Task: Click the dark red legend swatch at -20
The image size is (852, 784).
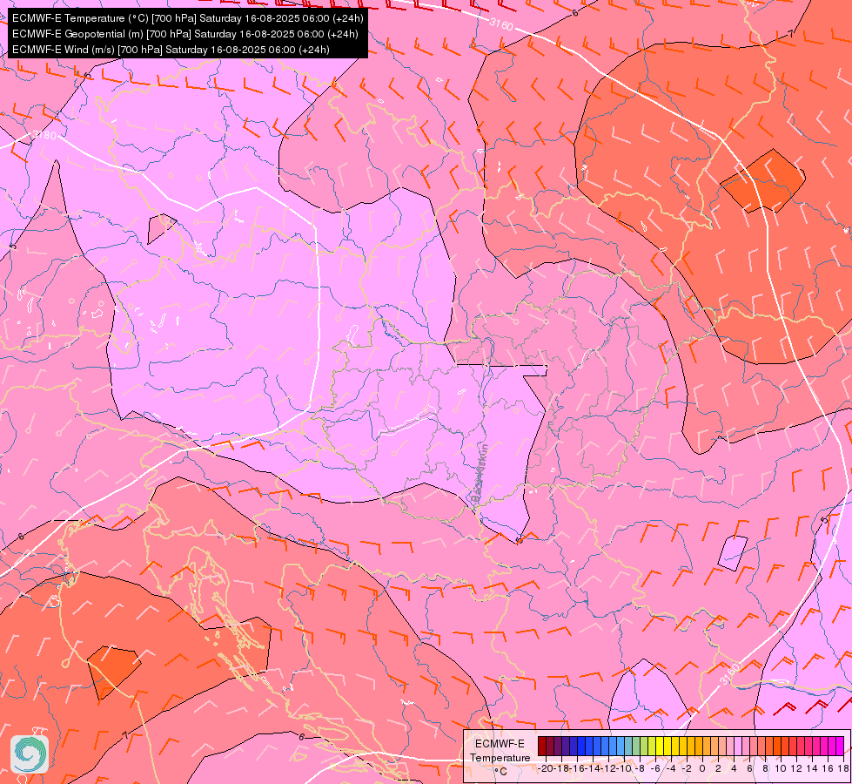Action: [542, 746]
